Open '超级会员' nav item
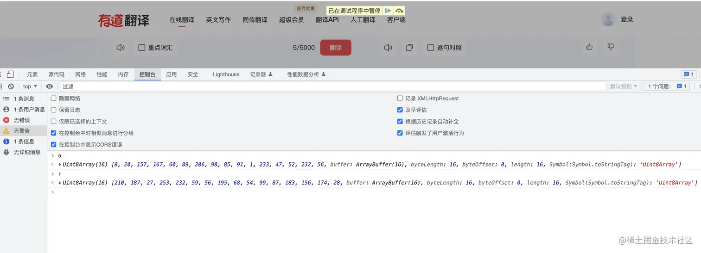This screenshot has width=701, height=253. point(292,20)
